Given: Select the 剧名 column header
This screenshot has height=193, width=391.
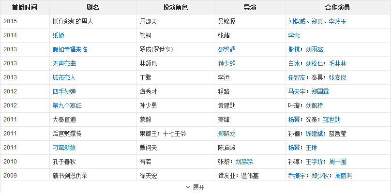Looking at the screenshot, I should pyautogui.click(x=93, y=7).
